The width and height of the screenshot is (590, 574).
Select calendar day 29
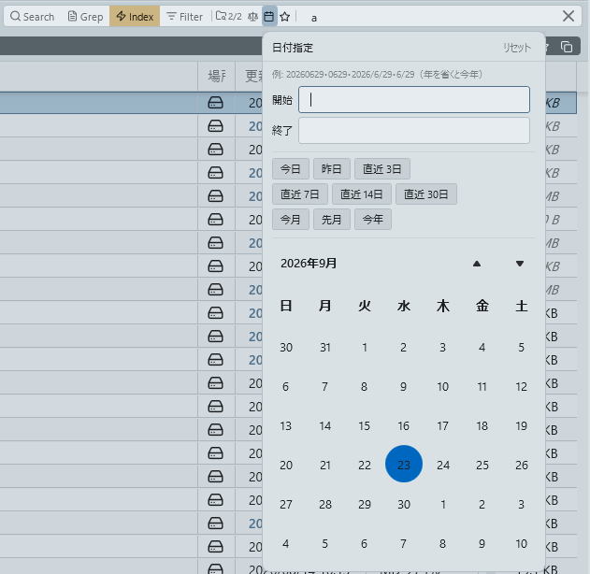365,505
